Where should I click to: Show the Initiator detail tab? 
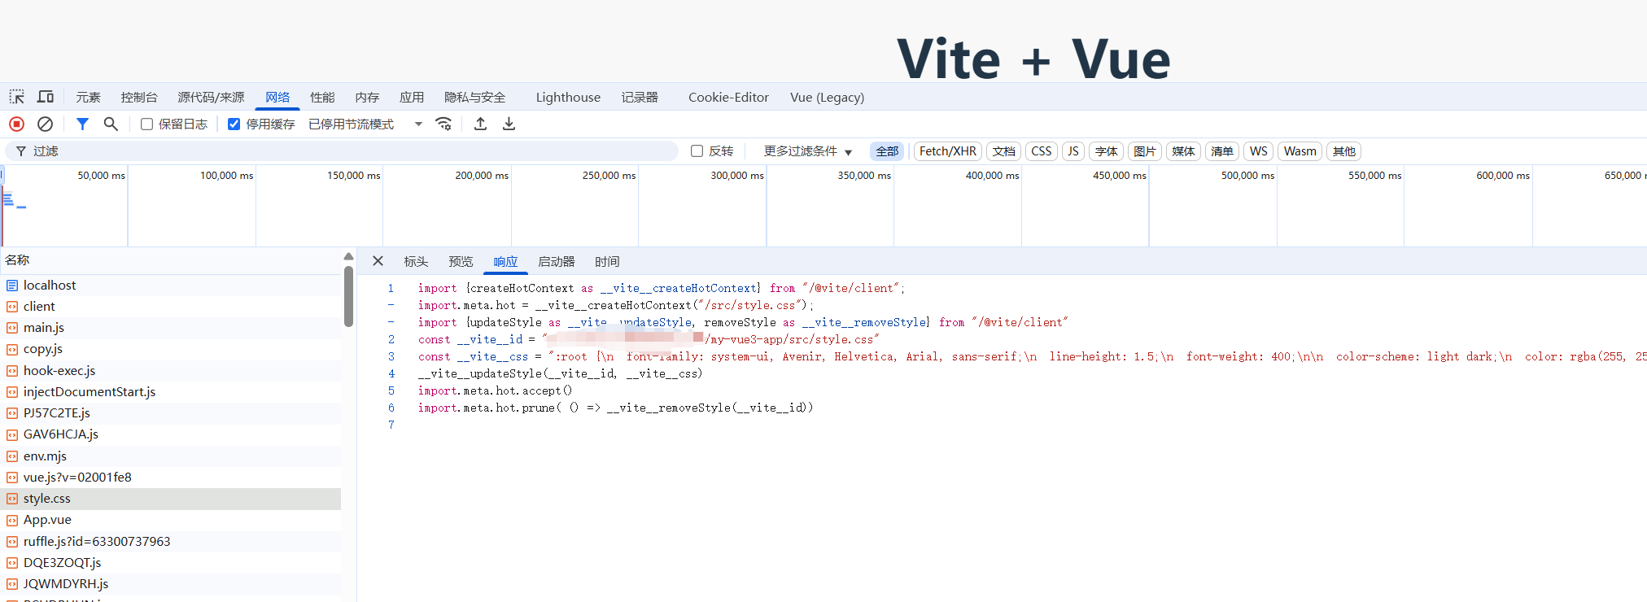point(557,262)
